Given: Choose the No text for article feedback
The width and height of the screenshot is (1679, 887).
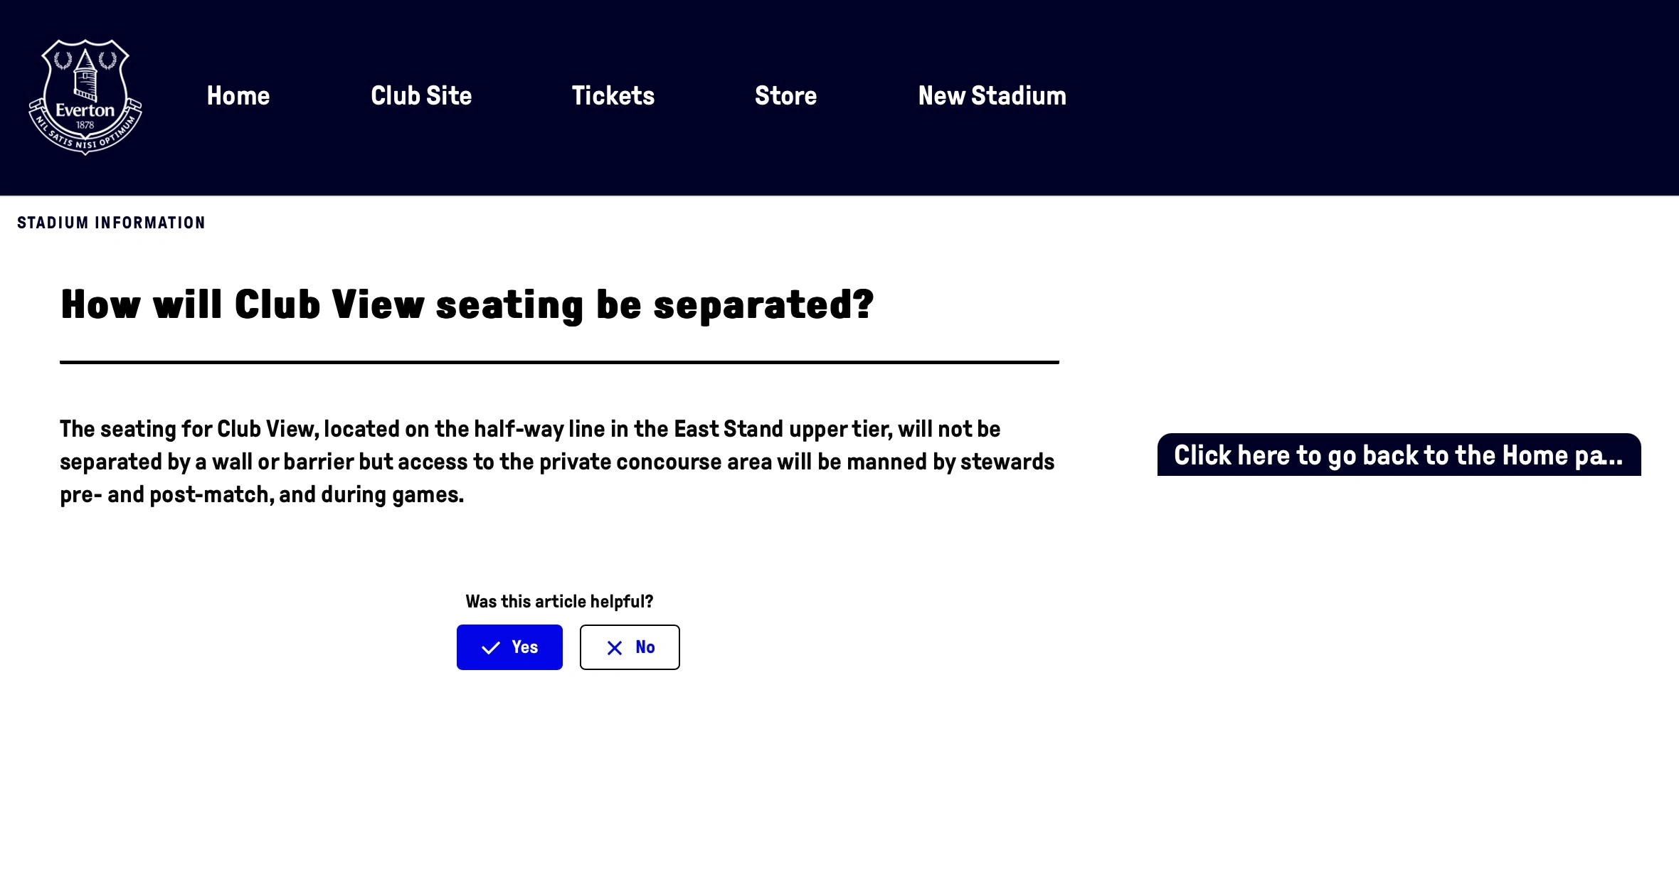Looking at the screenshot, I should [645, 647].
